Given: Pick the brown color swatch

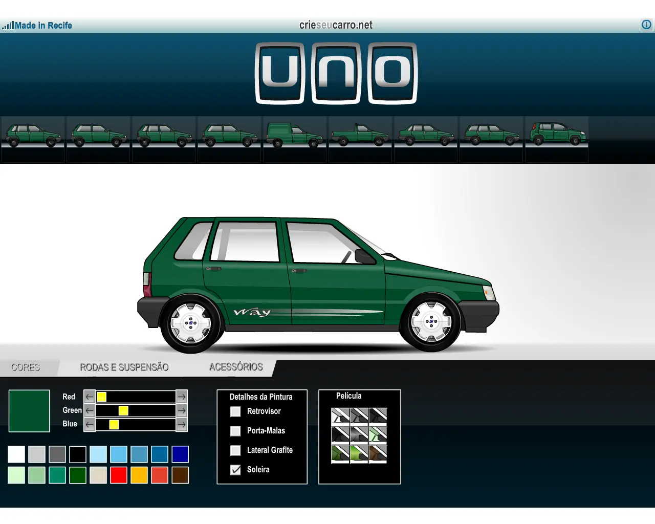Looking at the screenshot, I should pos(180,475).
